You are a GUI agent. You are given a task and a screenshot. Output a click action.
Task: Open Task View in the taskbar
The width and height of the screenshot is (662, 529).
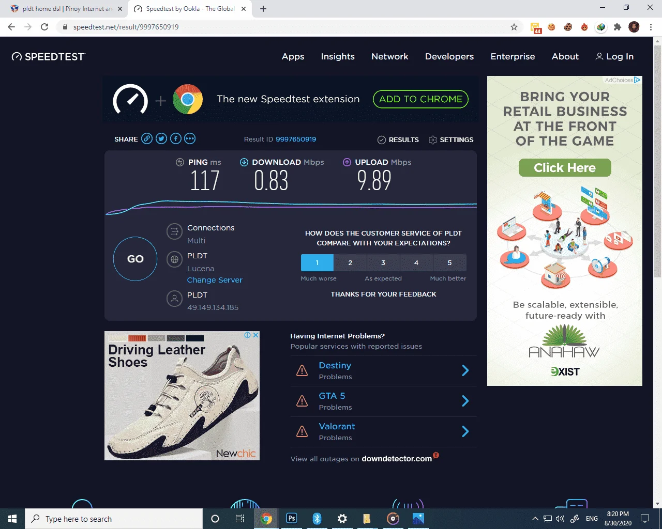click(x=240, y=519)
